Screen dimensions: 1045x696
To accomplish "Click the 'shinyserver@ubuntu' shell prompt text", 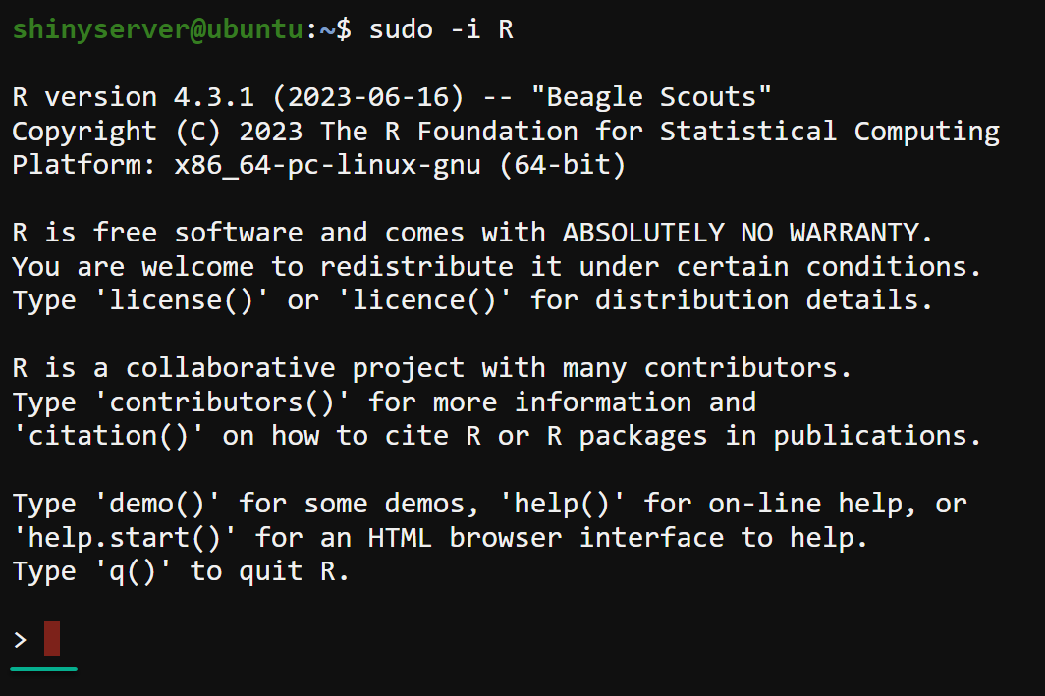I will (x=158, y=29).
